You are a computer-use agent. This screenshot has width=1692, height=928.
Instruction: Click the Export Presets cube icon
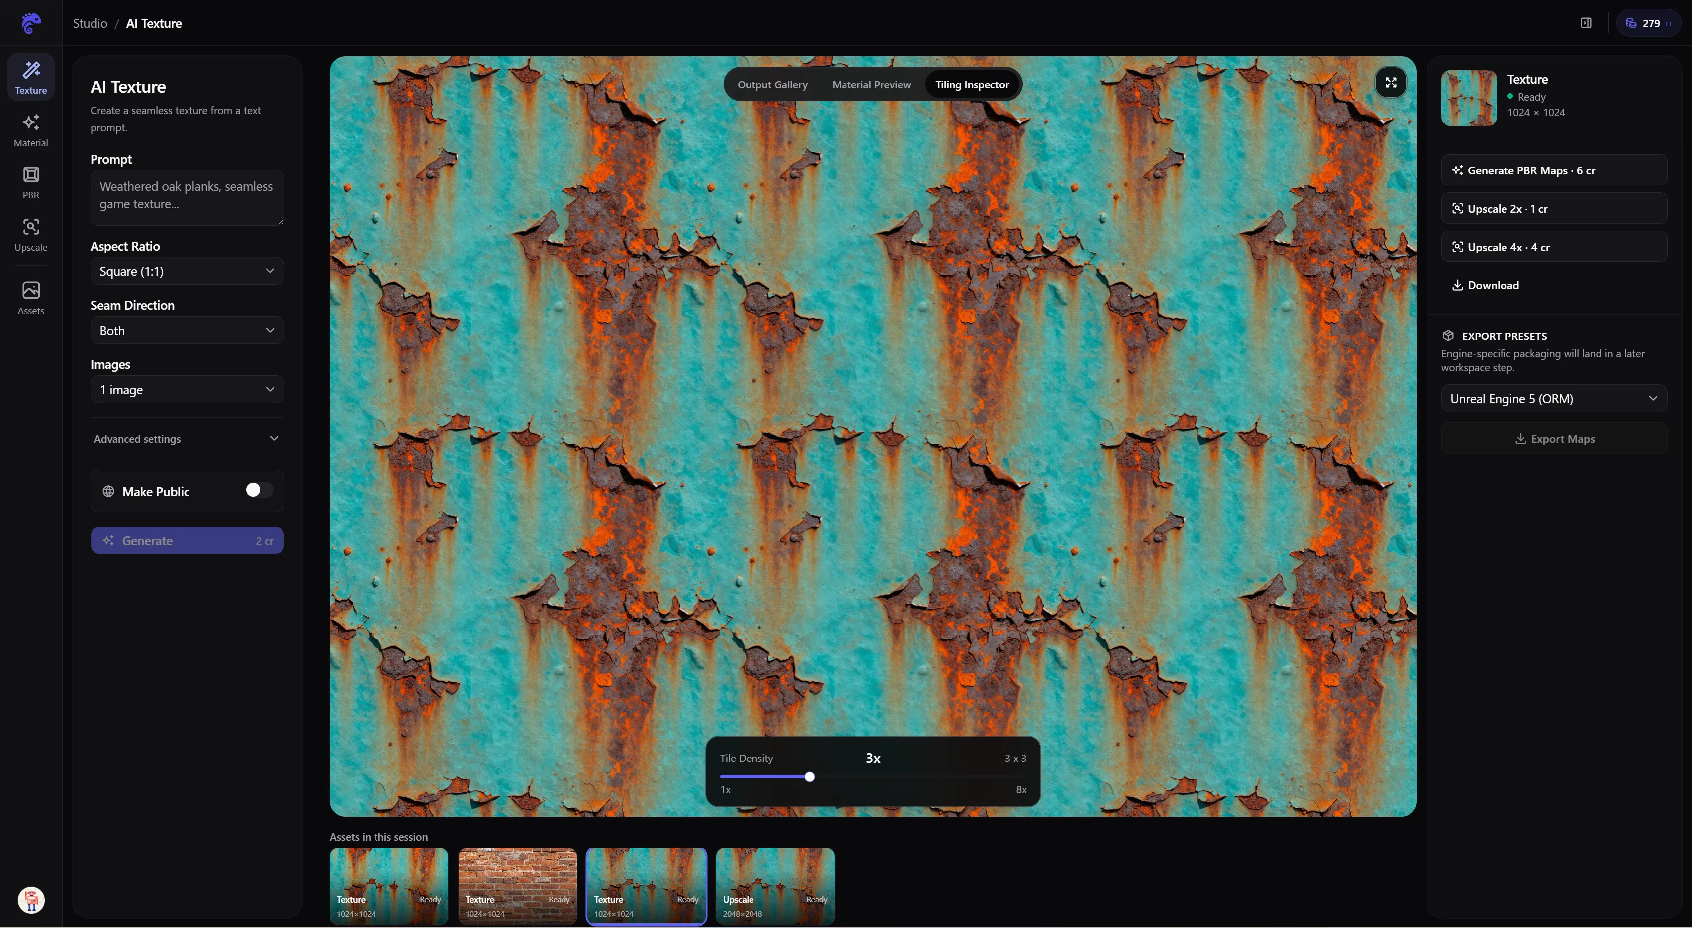(1448, 336)
